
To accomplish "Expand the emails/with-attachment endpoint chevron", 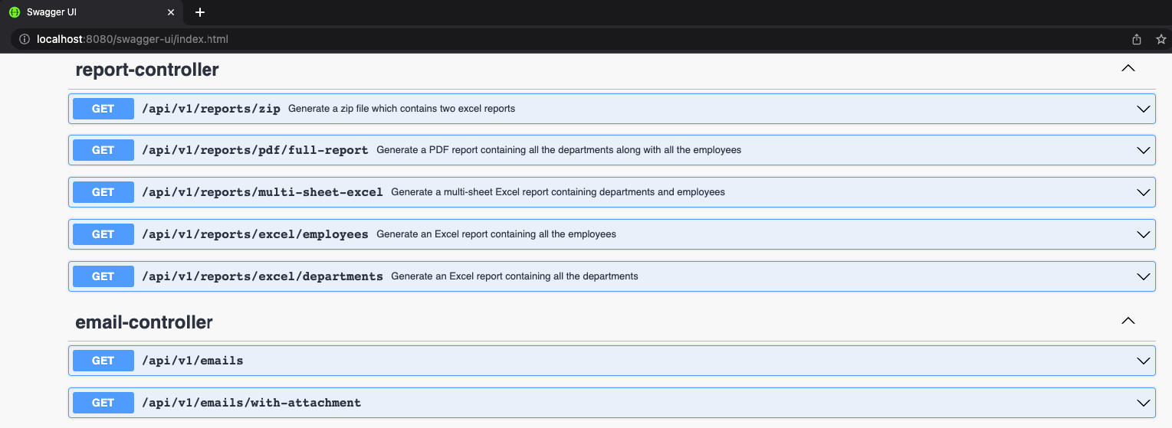I will [1144, 403].
